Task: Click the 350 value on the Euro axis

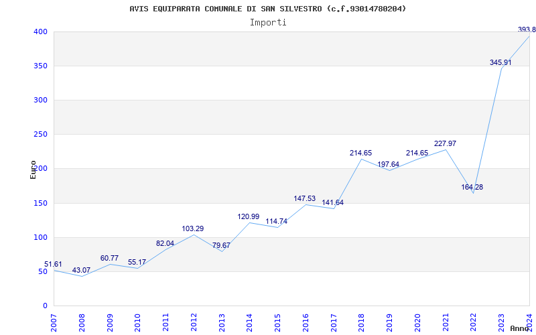Action: pos(40,66)
